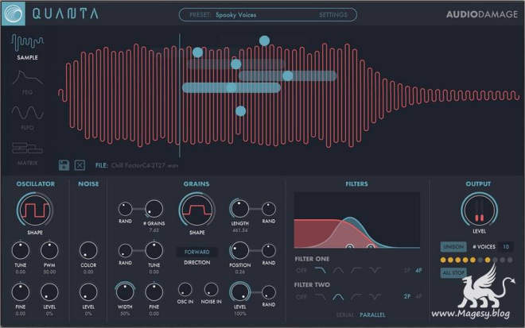The image size is (525, 328).
Task: Click the Noise Level knob
Action: [x=88, y=292]
